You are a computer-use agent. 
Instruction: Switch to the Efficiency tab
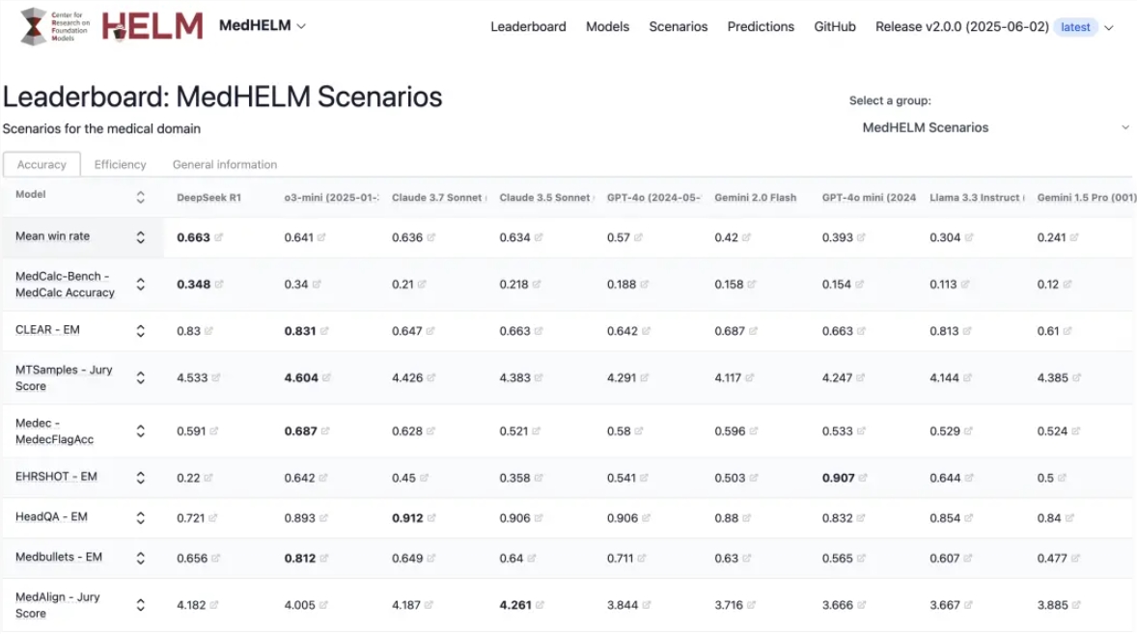point(120,165)
